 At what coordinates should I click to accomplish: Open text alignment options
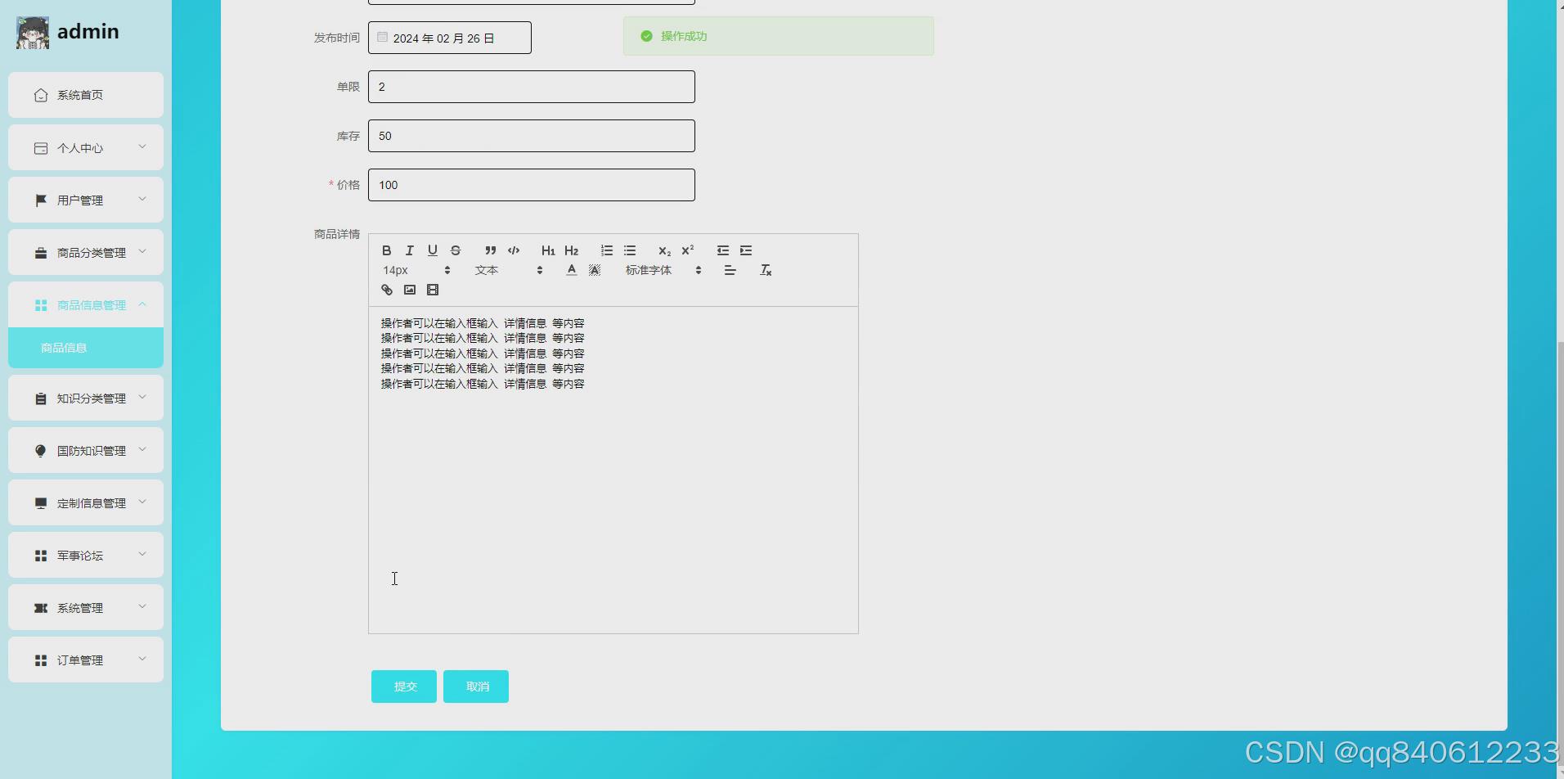pos(730,270)
